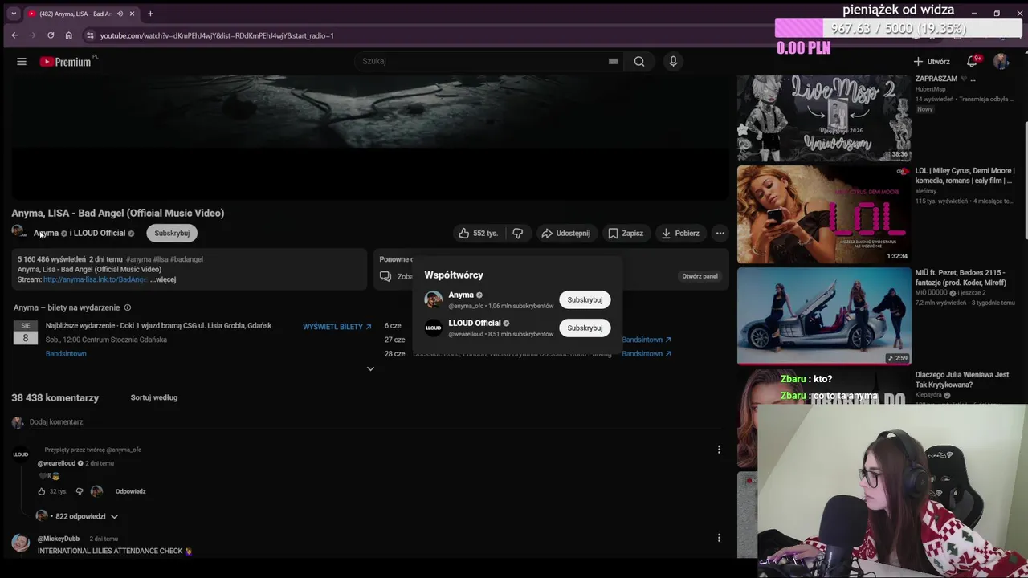Open Anyma channel name under title
This screenshot has height=578, width=1028.
pyautogui.click(x=46, y=233)
